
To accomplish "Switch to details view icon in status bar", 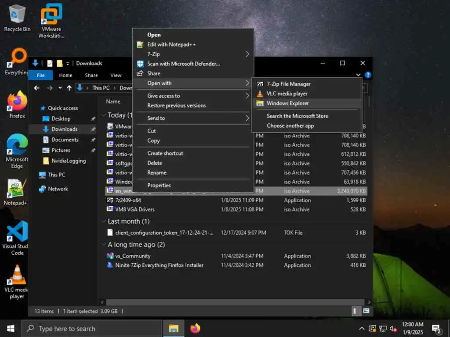I will pos(355,311).
